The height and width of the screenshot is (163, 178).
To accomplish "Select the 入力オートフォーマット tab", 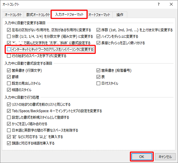I will click(69, 14).
